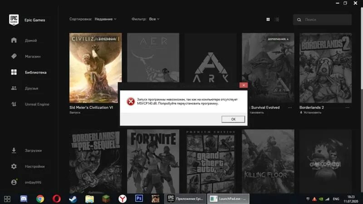The height and width of the screenshot is (204, 363).
Task: Click the red error icon in dialog
Action: [131, 101]
